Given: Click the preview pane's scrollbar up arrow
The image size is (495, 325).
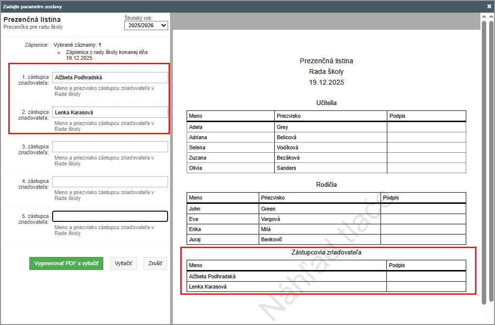Looking at the screenshot, I should pos(484,16).
